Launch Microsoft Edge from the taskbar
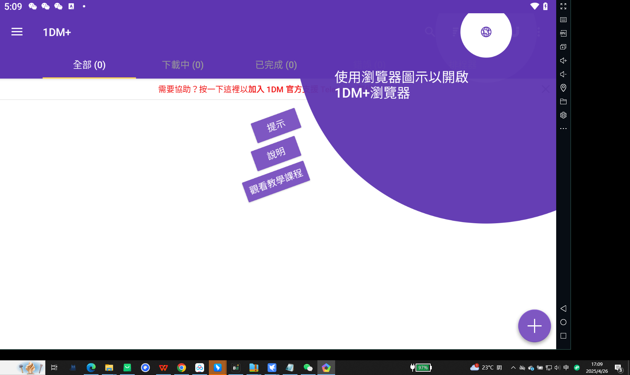 coord(91,368)
